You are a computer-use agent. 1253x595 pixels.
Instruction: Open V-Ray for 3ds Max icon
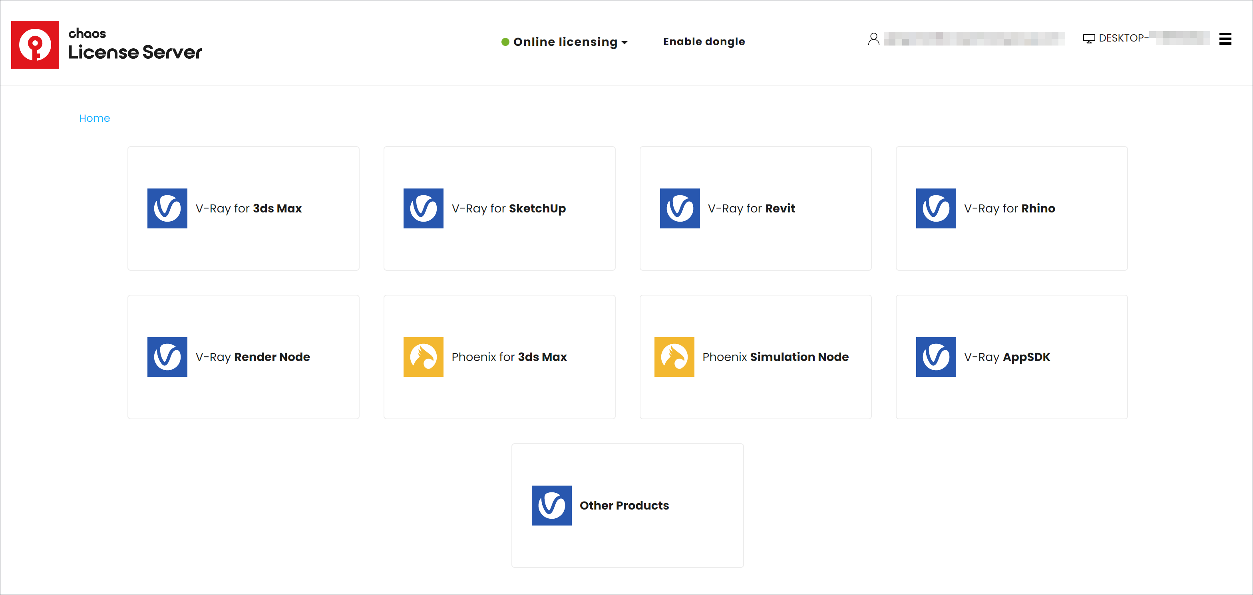point(167,208)
